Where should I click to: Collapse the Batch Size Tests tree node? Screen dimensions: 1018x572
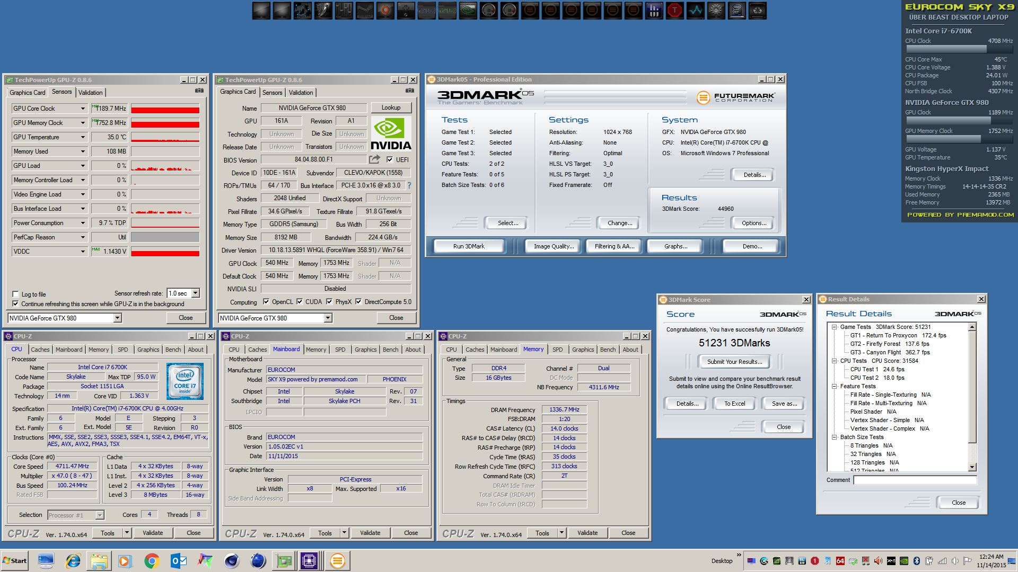pos(834,437)
